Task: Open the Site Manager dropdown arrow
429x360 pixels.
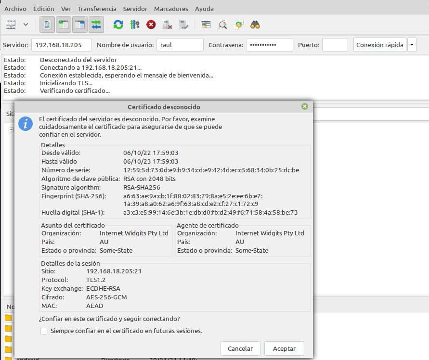Action: pyautogui.click(x=26, y=24)
